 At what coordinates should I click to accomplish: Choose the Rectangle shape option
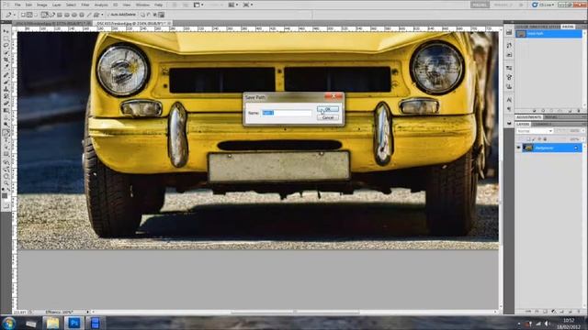[x=60, y=15]
